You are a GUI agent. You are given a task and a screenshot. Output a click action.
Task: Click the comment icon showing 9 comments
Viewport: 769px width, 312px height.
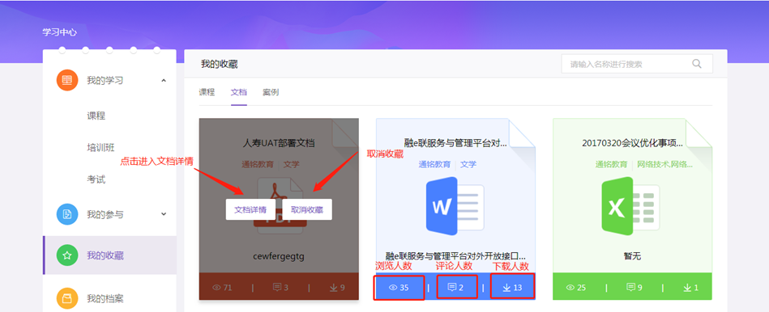630,287
